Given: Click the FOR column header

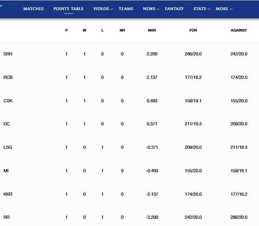Looking at the screenshot, I should (x=193, y=30).
